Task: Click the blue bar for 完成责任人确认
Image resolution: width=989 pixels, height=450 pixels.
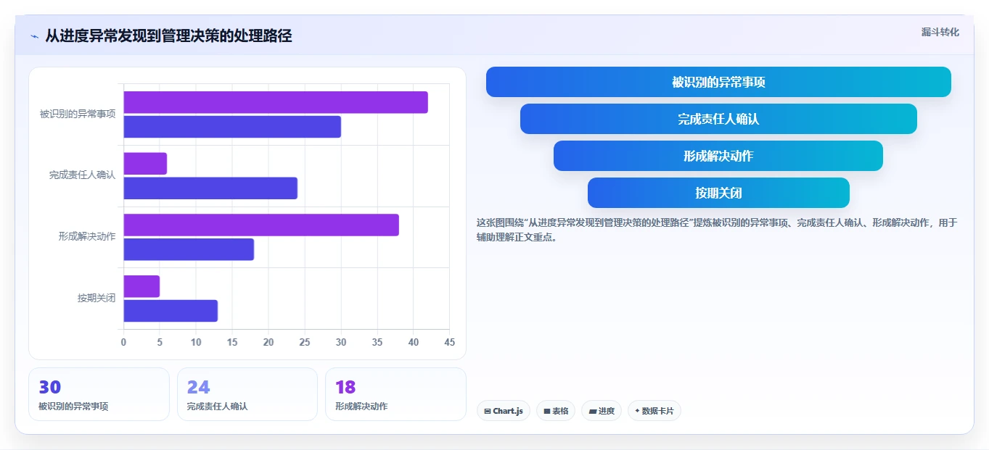Action: pos(210,188)
